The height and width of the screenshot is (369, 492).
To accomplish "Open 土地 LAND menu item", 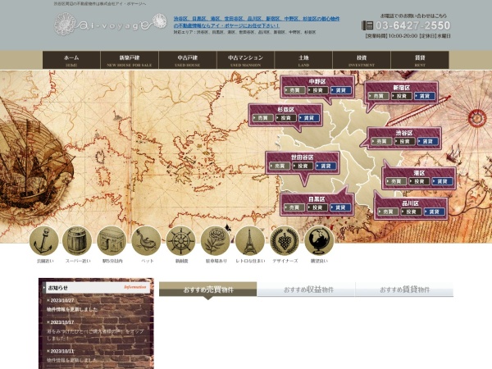I will pyautogui.click(x=303, y=60).
